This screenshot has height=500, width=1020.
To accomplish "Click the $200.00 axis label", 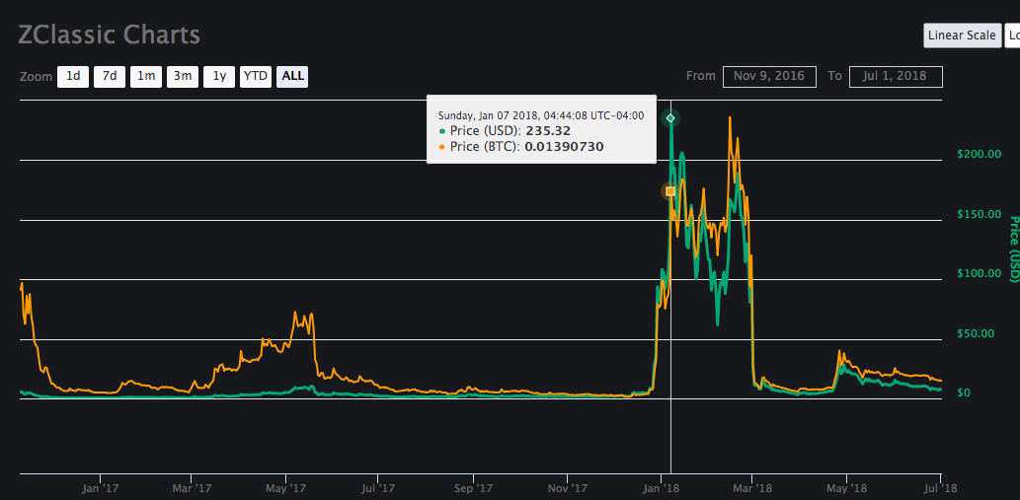I will [979, 154].
